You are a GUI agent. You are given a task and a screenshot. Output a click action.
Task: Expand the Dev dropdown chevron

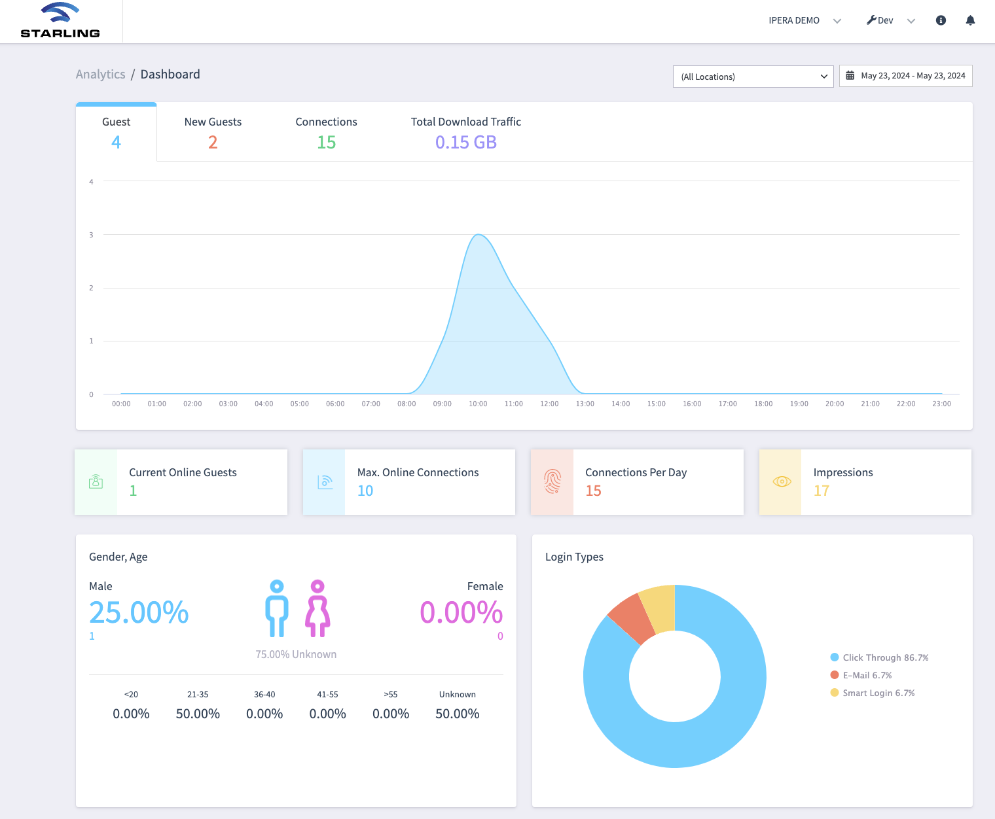coord(911,21)
